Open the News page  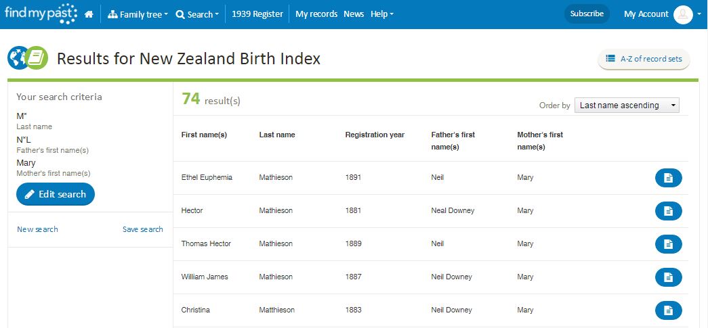pyautogui.click(x=354, y=14)
